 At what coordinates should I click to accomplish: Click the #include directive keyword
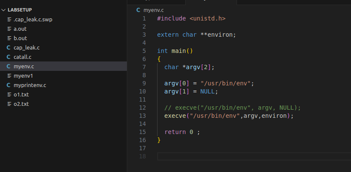(x=172, y=18)
